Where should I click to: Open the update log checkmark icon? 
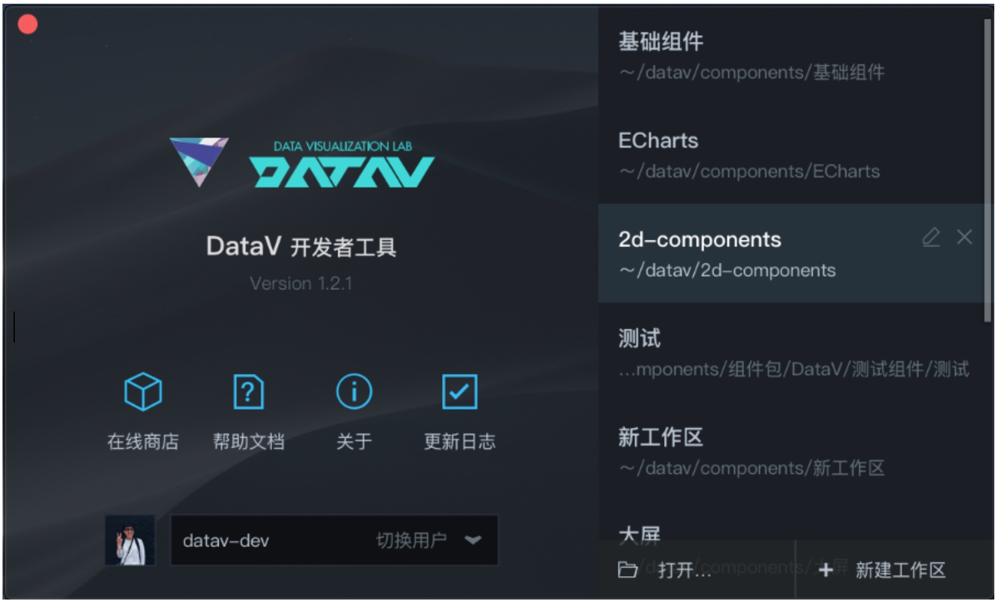pos(459,391)
